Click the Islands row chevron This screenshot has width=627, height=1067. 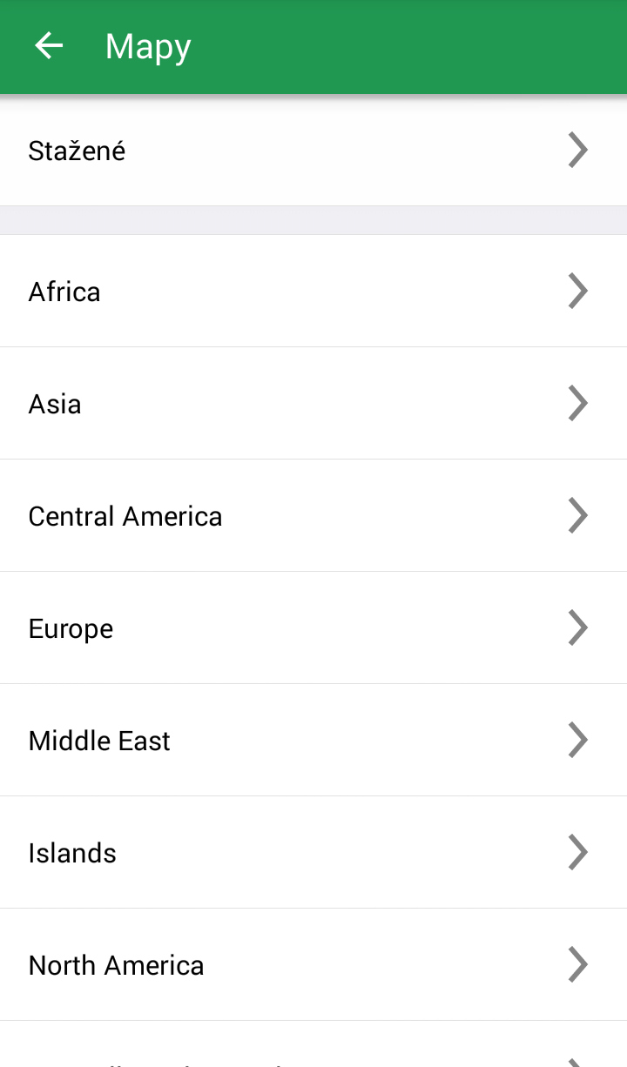tap(577, 852)
